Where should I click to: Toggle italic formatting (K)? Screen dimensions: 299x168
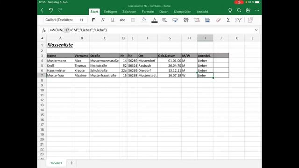pos(103,20)
